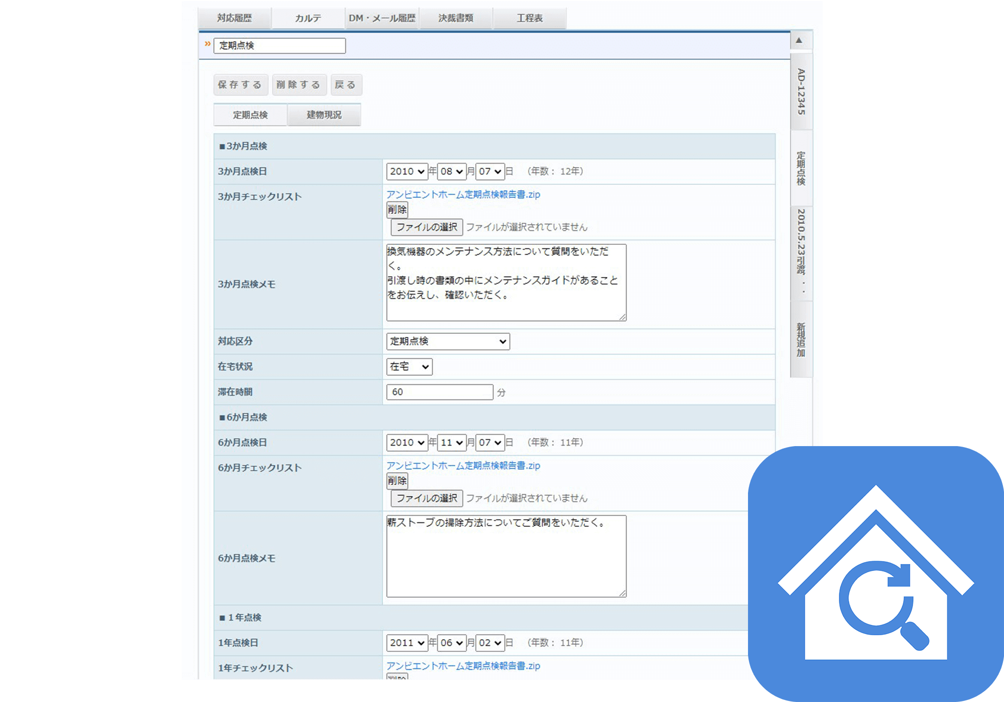Select the 建物現況 sub-tab
Viewport: 1004px width, 702px height.
click(x=324, y=115)
